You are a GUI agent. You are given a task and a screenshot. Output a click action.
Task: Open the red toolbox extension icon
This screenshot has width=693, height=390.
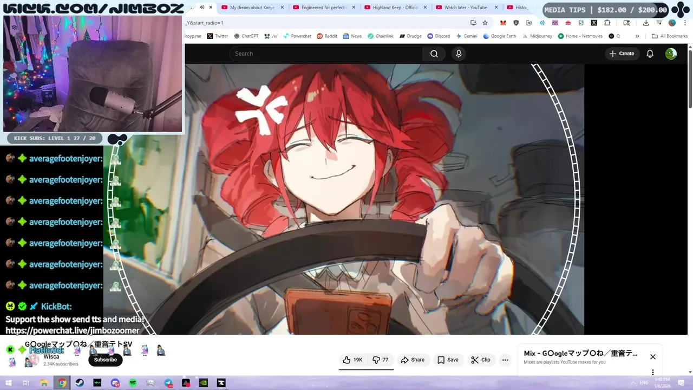click(x=568, y=23)
